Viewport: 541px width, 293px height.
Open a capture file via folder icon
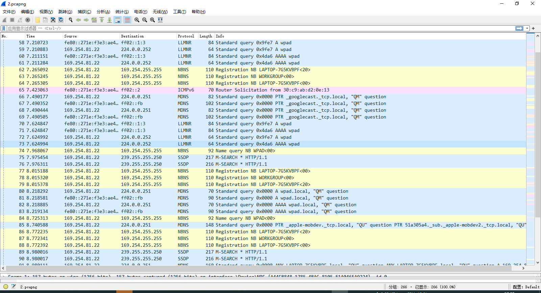[38, 20]
